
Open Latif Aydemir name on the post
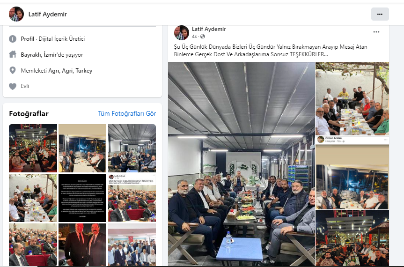209,29
